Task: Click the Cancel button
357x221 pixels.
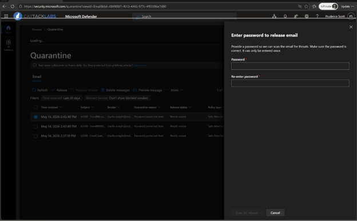Action: click(275, 213)
